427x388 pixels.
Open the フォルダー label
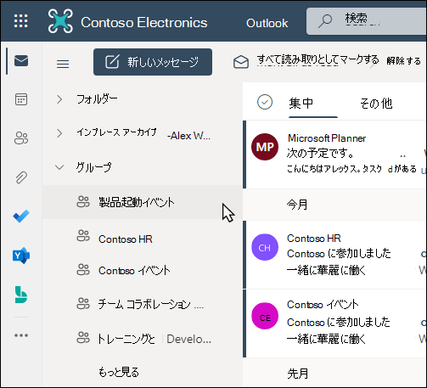[97, 99]
